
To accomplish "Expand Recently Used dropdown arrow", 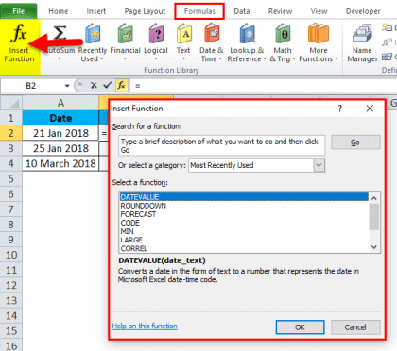I will click(x=101, y=58).
